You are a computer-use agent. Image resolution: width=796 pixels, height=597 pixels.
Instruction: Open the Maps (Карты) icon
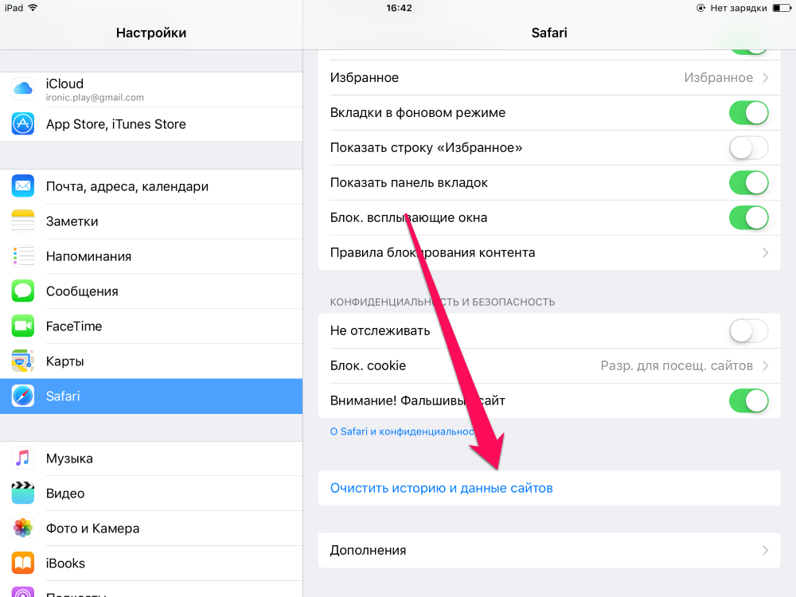tap(23, 361)
